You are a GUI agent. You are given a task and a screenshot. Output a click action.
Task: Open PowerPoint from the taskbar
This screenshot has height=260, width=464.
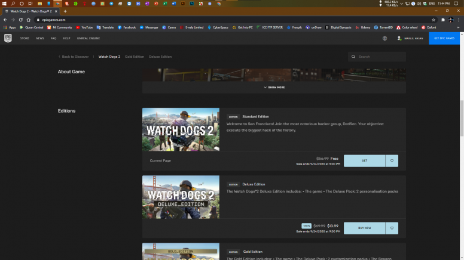(156, 4)
